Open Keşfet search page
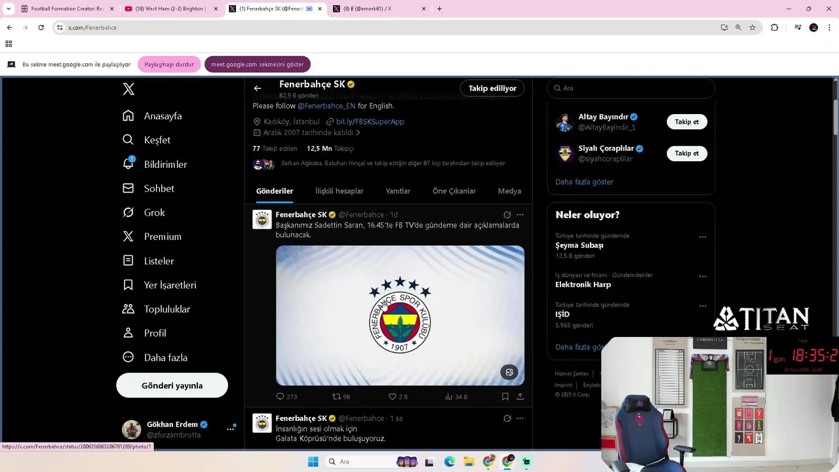 [x=146, y=140]
